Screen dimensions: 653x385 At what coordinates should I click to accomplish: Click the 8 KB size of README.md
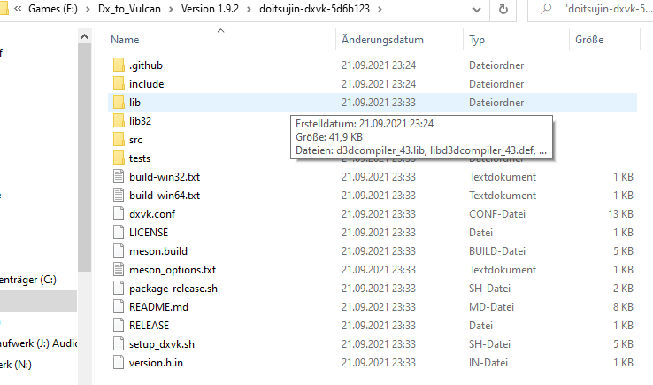(x=623, y=306)
